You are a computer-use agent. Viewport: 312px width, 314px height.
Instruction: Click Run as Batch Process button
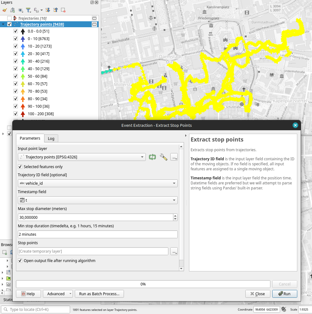(99, 294)
